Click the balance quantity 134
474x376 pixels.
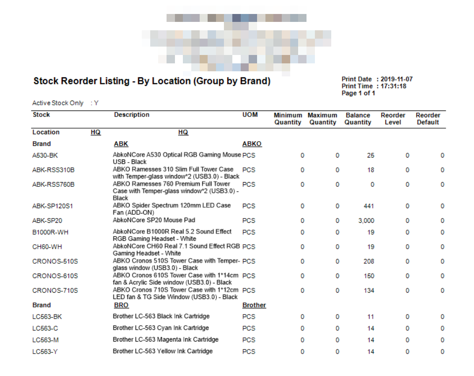[369, 291]
